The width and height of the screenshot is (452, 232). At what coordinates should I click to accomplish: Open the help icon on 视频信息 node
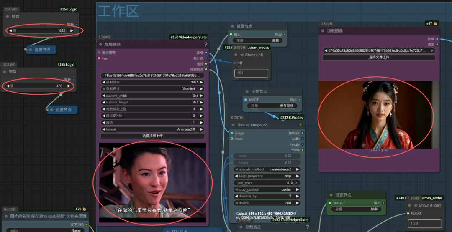pyautogui.click(x=307, y=227)
